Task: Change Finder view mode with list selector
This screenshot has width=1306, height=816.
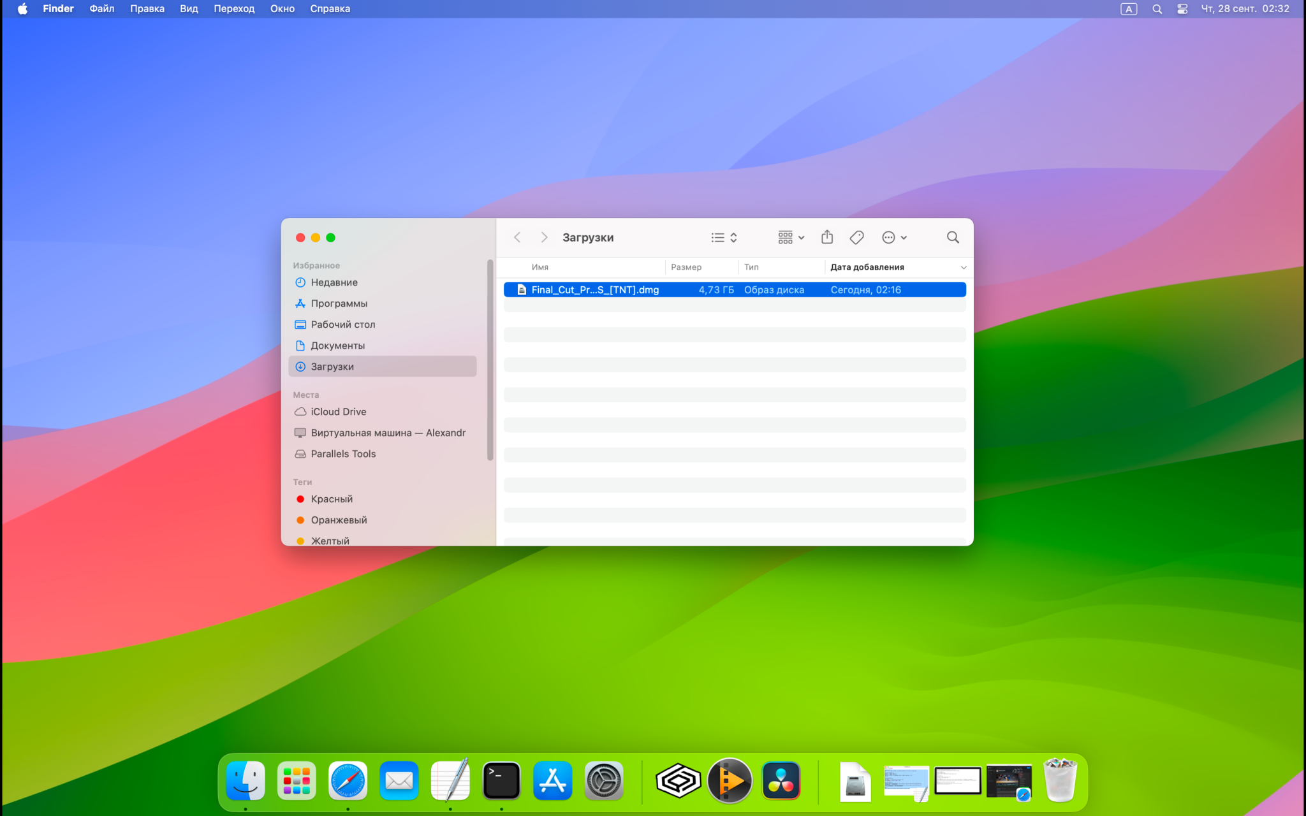Action: tap(724, 237)
